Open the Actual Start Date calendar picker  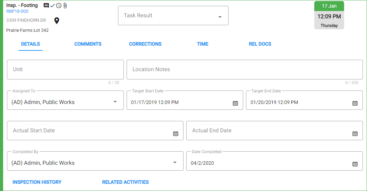[176, 134]
